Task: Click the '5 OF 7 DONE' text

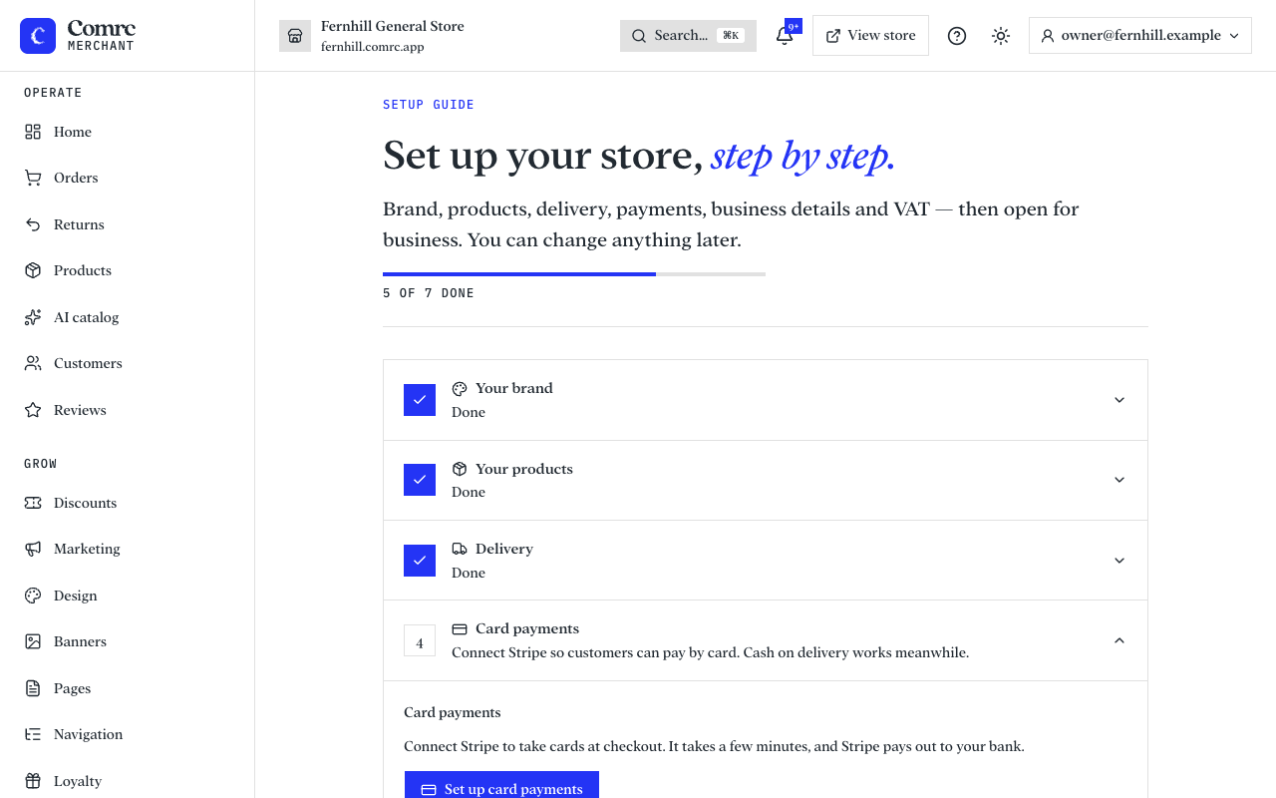Action: click(x=429, y=293)
